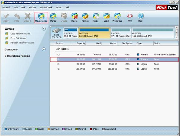Select D:(NTFS) block in disk map

(x=94, y=33)
